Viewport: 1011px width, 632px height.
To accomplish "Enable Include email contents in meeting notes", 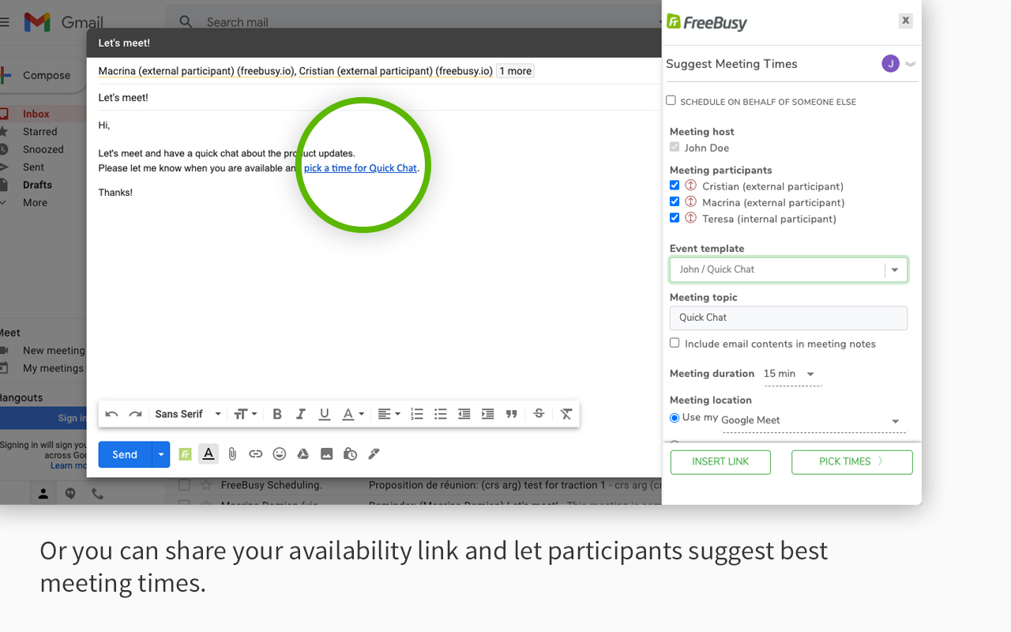I will point(675,343).
